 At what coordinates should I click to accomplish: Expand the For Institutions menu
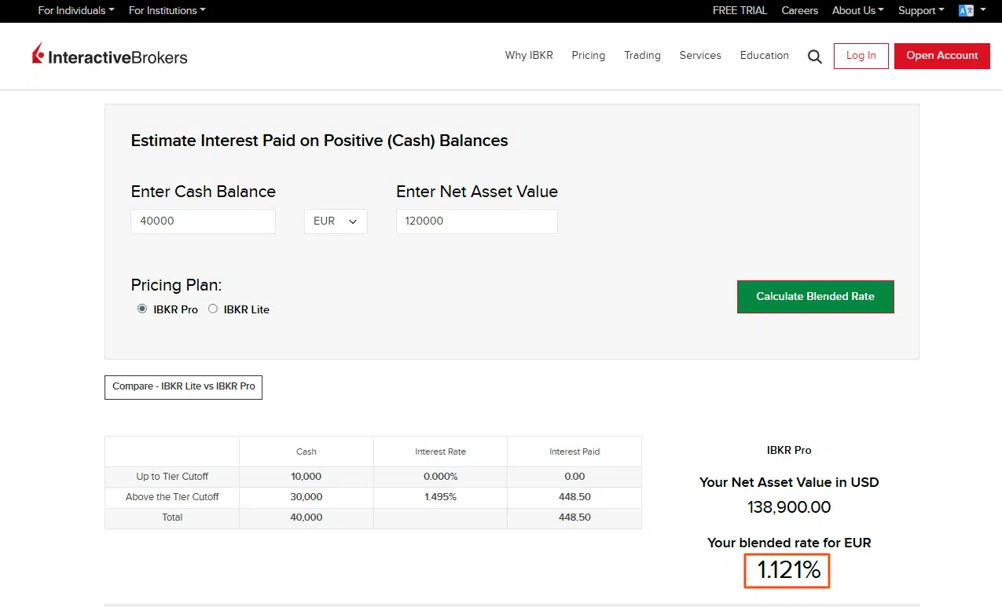(167, 10)
